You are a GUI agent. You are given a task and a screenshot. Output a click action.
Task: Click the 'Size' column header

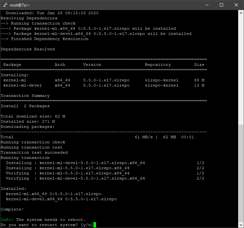(199, 65)
